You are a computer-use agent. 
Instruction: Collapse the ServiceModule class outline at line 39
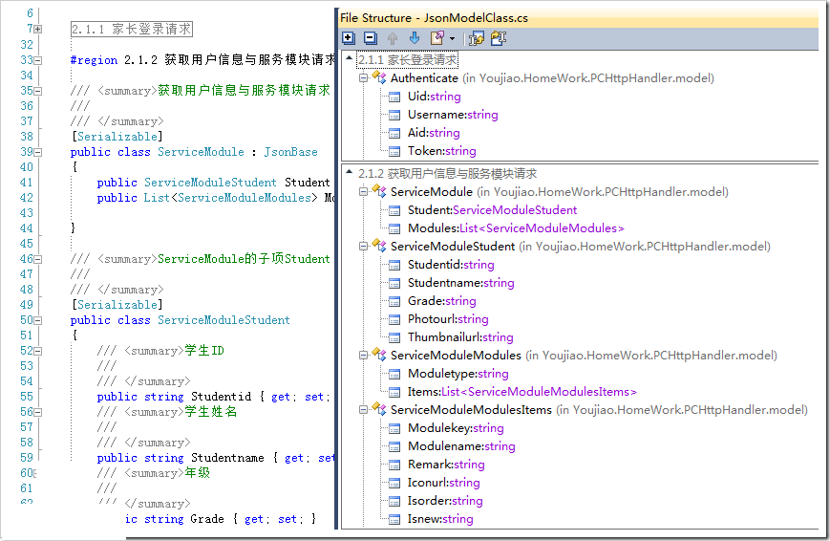click(x=38, y=152)
